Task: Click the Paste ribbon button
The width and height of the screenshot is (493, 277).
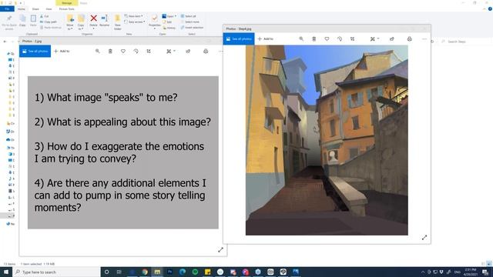Action: coord(33,21)
